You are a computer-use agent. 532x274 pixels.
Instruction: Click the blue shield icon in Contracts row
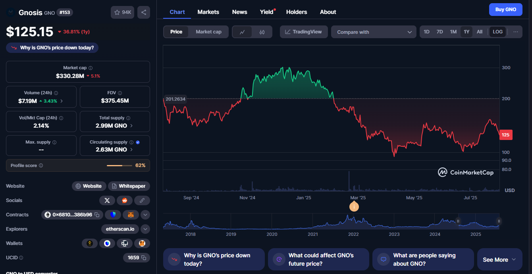click(113, 215)
